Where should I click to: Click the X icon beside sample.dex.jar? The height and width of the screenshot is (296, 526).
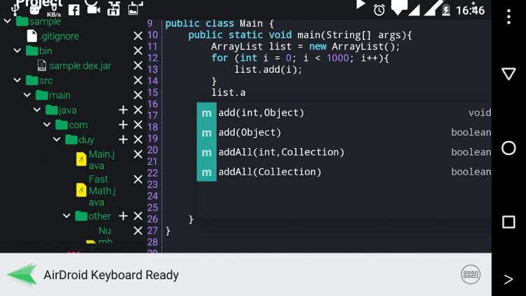tap(138, 65)
